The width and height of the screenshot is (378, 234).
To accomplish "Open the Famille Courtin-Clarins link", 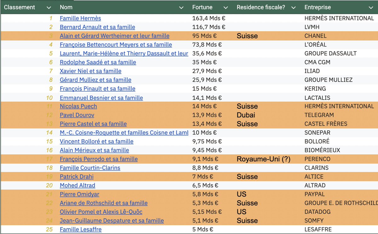I will [x=90, y=168].
